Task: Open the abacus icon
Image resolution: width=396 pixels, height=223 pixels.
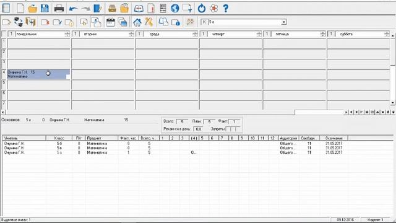Action: pyautogui.click(x=163, y=8)
